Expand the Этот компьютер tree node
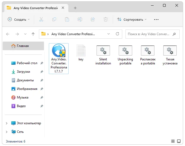The width and height of the screenshot is (185, 146). [7, 123]
